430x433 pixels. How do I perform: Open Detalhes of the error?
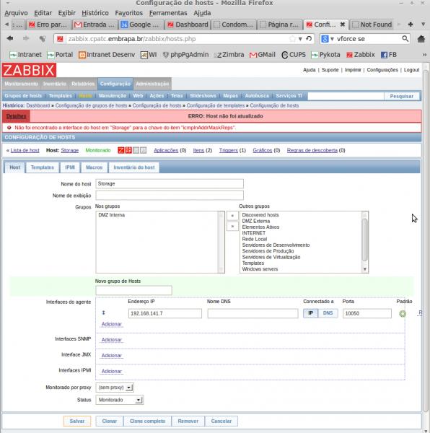point(16,116)
